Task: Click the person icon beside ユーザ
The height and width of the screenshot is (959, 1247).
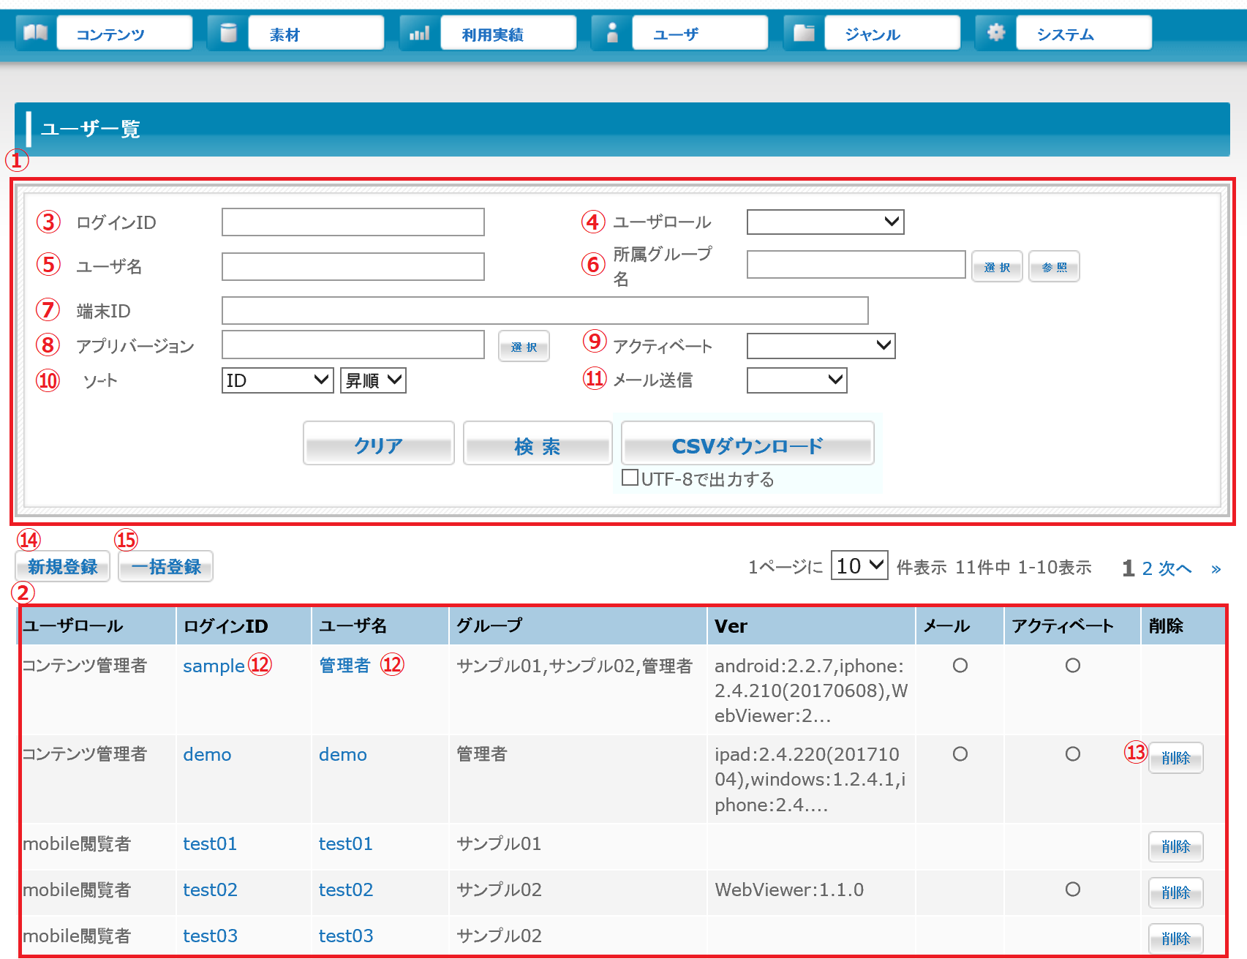Action: [612, 33]
